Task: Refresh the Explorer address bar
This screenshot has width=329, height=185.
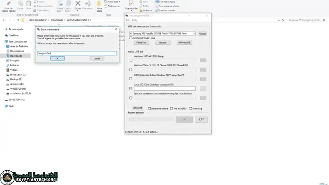Action: [283, 20]
